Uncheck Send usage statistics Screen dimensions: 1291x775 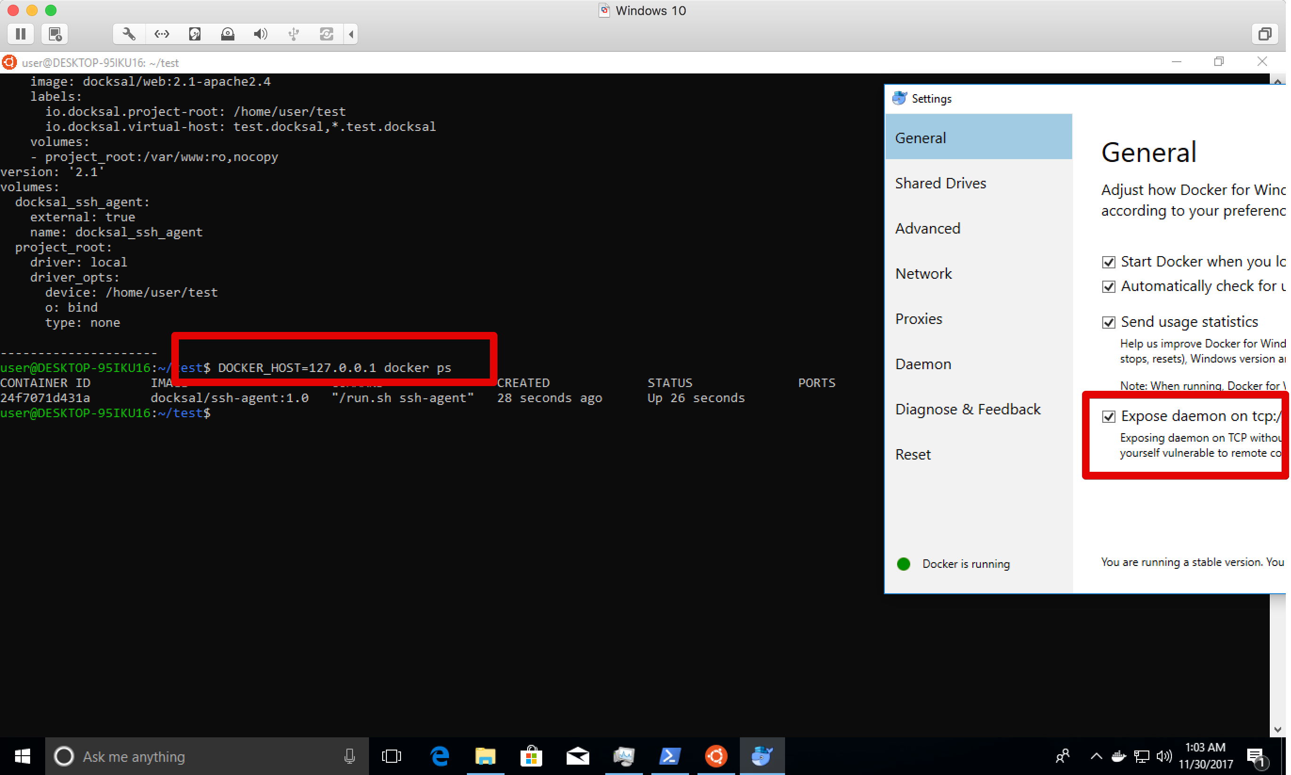pyautogui.click(x=1110, y=322)
